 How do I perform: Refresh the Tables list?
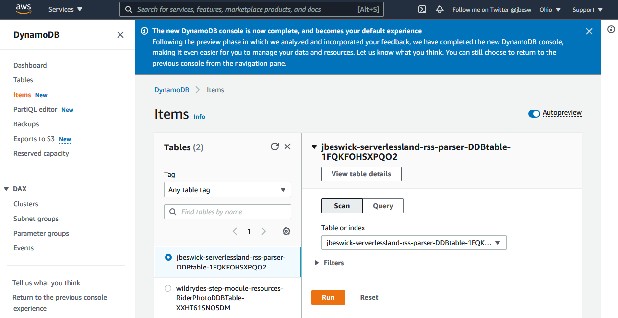(x=275, y=147)
